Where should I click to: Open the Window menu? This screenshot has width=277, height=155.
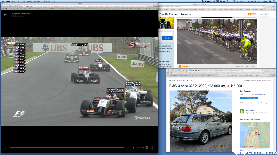tap(47, 1)
